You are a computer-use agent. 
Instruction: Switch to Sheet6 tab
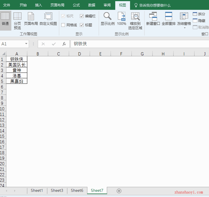tap(77, 190)
